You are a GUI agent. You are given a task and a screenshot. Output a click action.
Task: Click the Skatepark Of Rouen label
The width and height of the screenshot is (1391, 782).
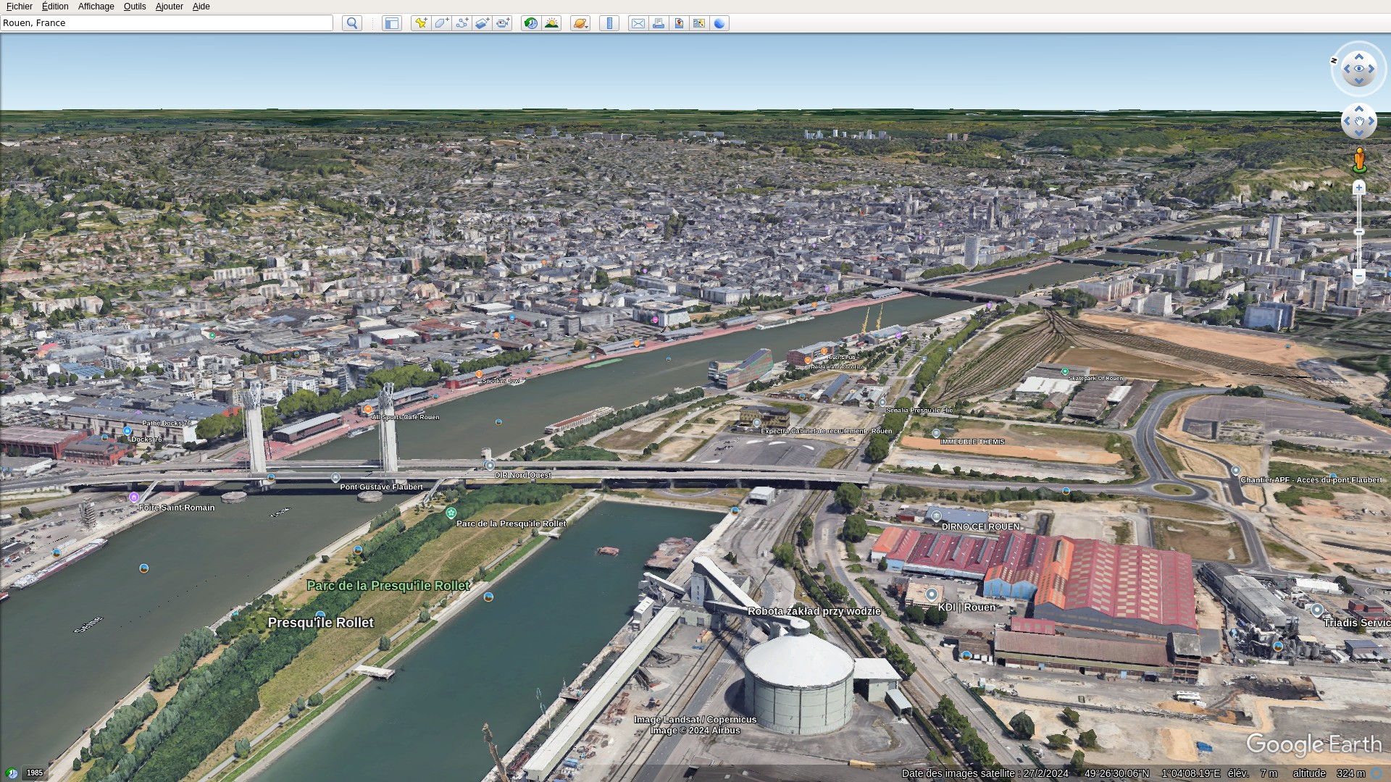coord(1095,378)
